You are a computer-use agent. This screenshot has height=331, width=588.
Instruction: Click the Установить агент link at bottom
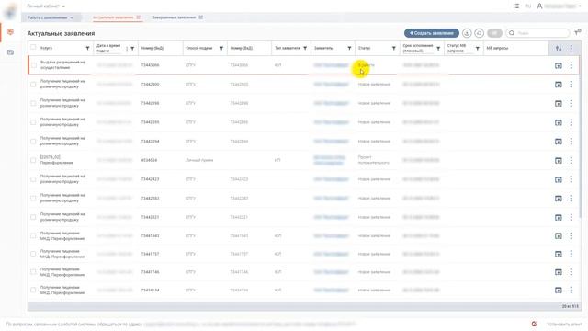564,325
